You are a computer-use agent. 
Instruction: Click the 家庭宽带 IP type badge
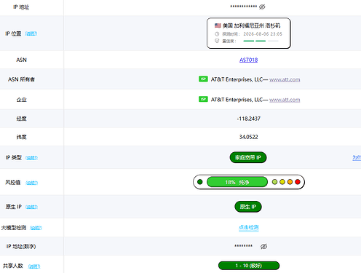point(248,158)
